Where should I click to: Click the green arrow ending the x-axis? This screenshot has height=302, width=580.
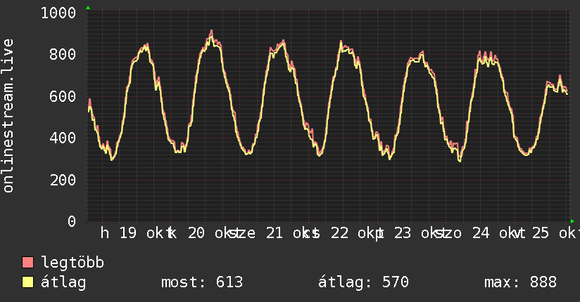coord(572,221)
